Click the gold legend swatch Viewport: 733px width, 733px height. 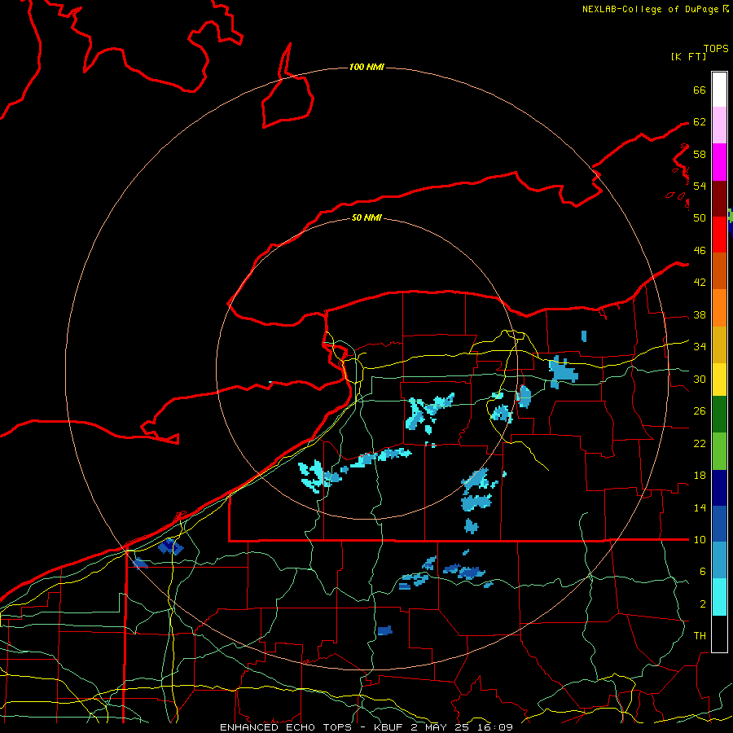pos(719,345)
